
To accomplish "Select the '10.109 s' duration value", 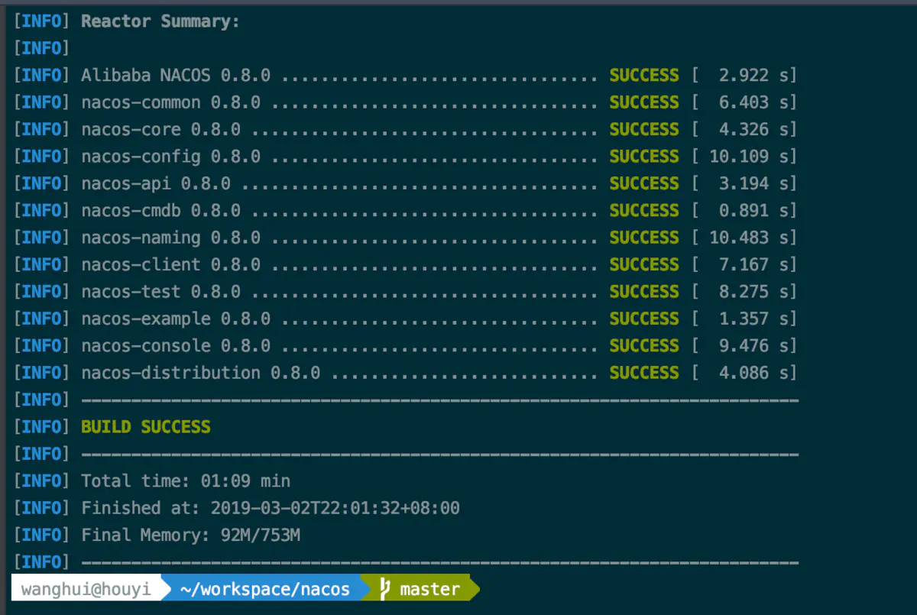I will 748,157.
